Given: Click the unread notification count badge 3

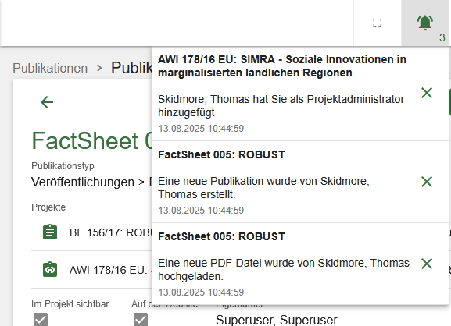Looking at the screenshot, I should pos(442,37).
